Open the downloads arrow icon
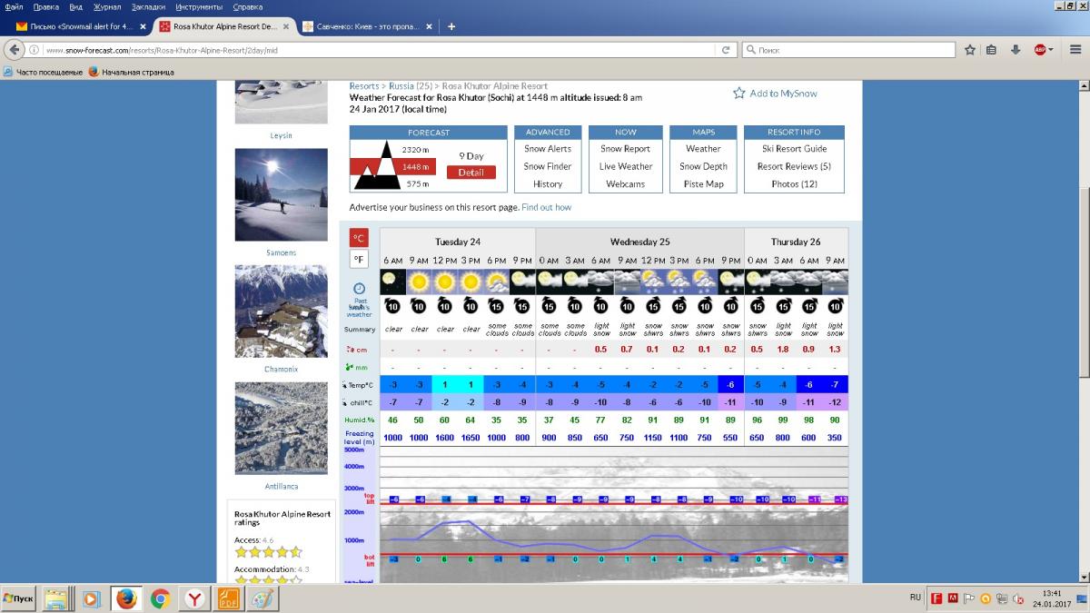 pos(1016,50)
